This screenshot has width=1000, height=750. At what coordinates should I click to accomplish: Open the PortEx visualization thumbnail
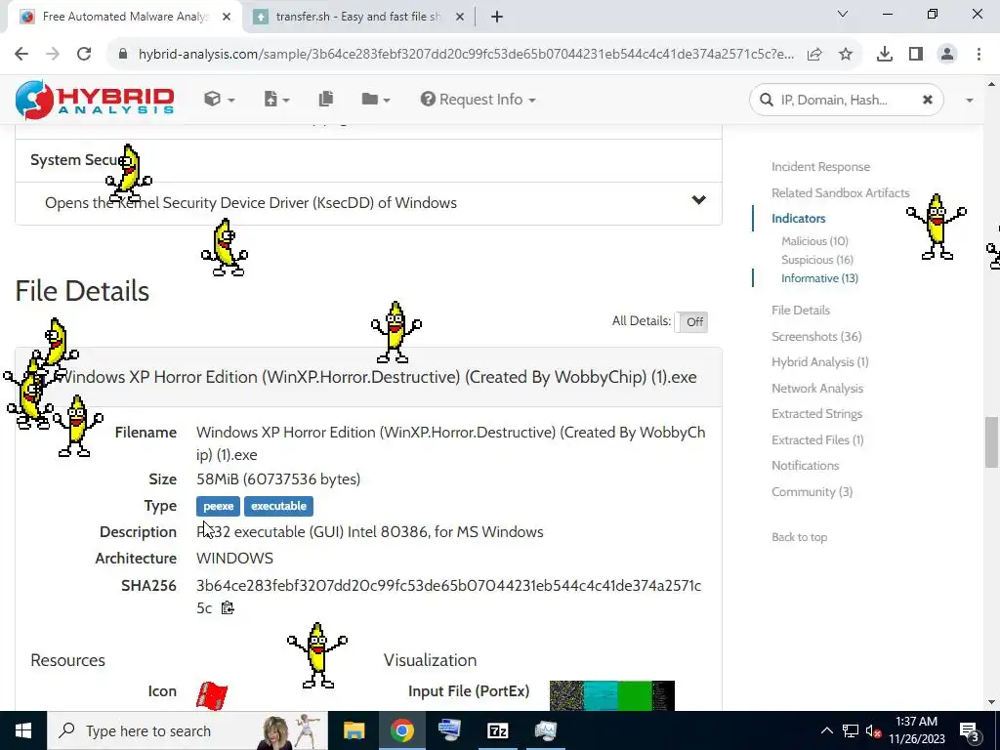611,695
